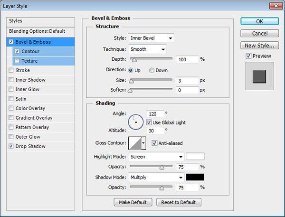Open the Style dropdown showing Inner Bevel
The width and height of the screenshot is (285, 217).
click(x=151, y=38)
